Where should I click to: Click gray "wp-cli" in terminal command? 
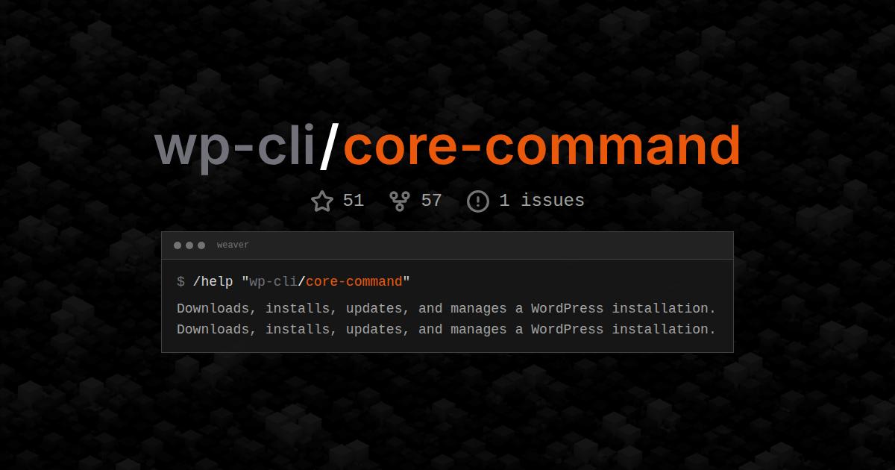pyautogui.click(x=273, y=282)
